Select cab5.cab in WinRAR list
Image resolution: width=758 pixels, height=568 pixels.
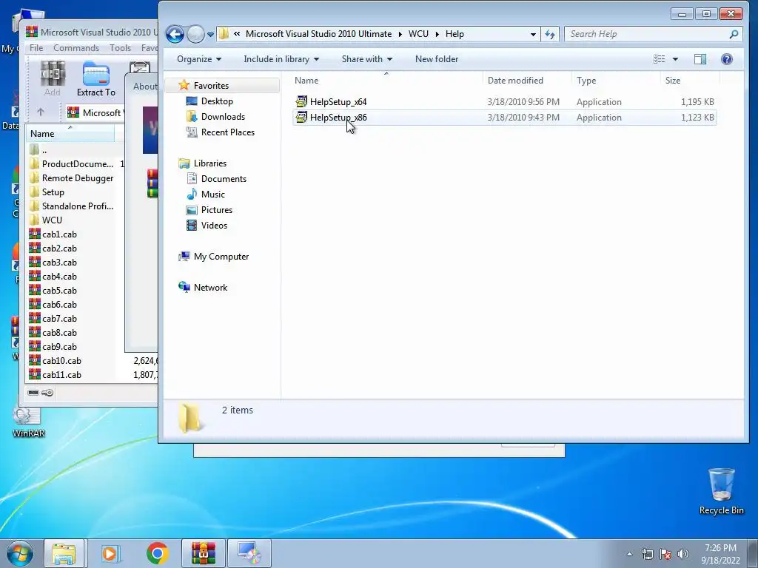(53, 290)
